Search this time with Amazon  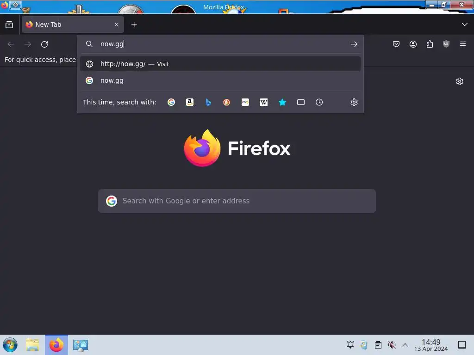(189, 102)
